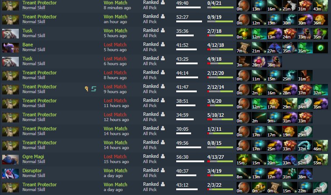Open the Bane hero portrait
The height and width of the screenshot is (195, 331).
(10, 48)
